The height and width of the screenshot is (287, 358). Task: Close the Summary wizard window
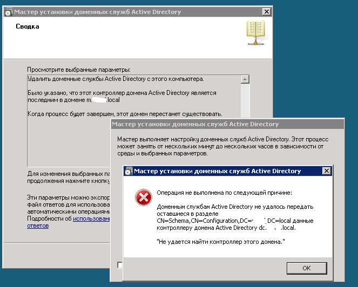click(266, 12)
